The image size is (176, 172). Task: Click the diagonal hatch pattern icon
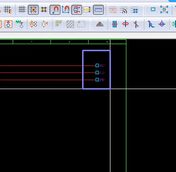coord(70,24)
